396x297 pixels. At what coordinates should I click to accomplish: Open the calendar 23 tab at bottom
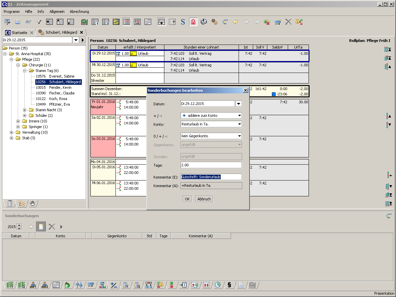[x=206, y=285]
